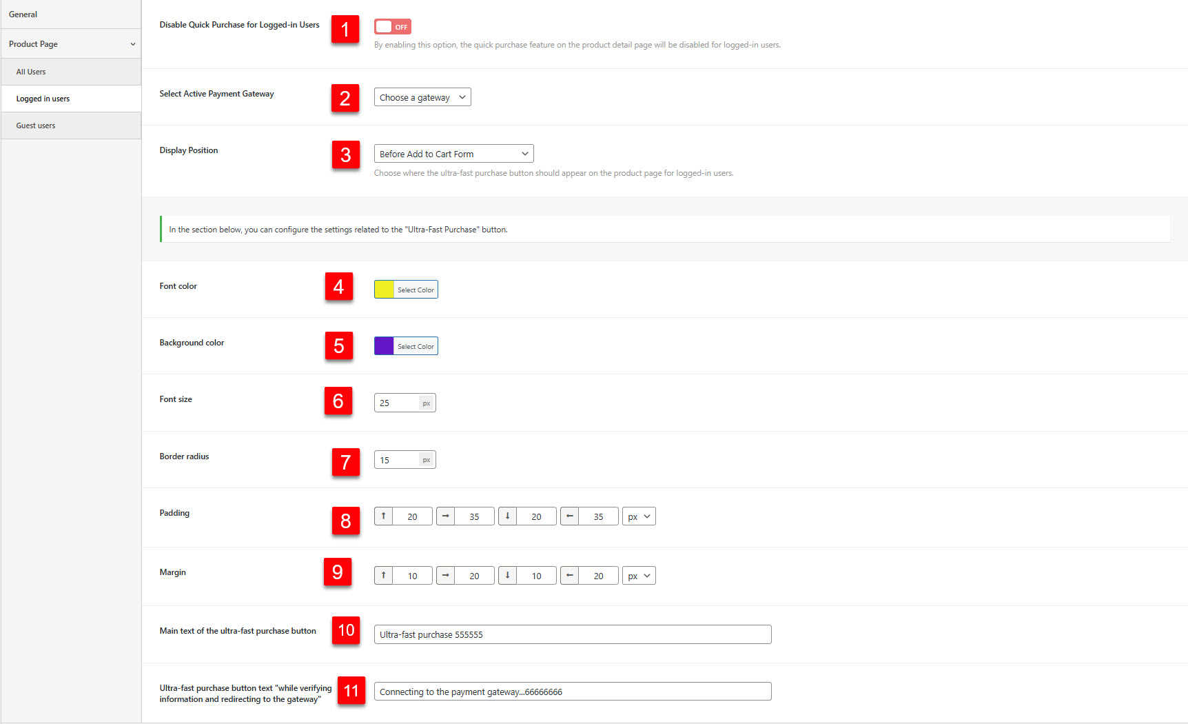Click the purple Background color swatch
This screenshot has width=1188, height=724.
(x=384, y=346)
